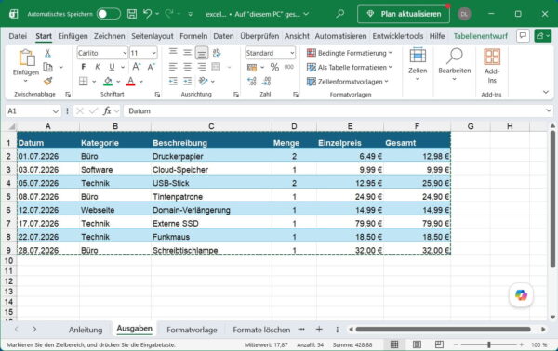
Task: Click the select all corner triangle
Action: (x=12, y=126)
